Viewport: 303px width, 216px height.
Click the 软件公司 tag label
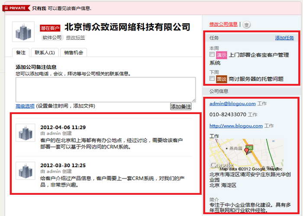[x=52, y=38]
